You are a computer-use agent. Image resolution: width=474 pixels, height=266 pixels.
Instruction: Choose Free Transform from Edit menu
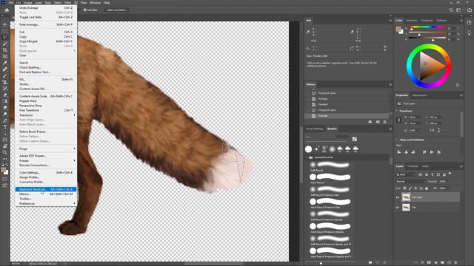46,110
